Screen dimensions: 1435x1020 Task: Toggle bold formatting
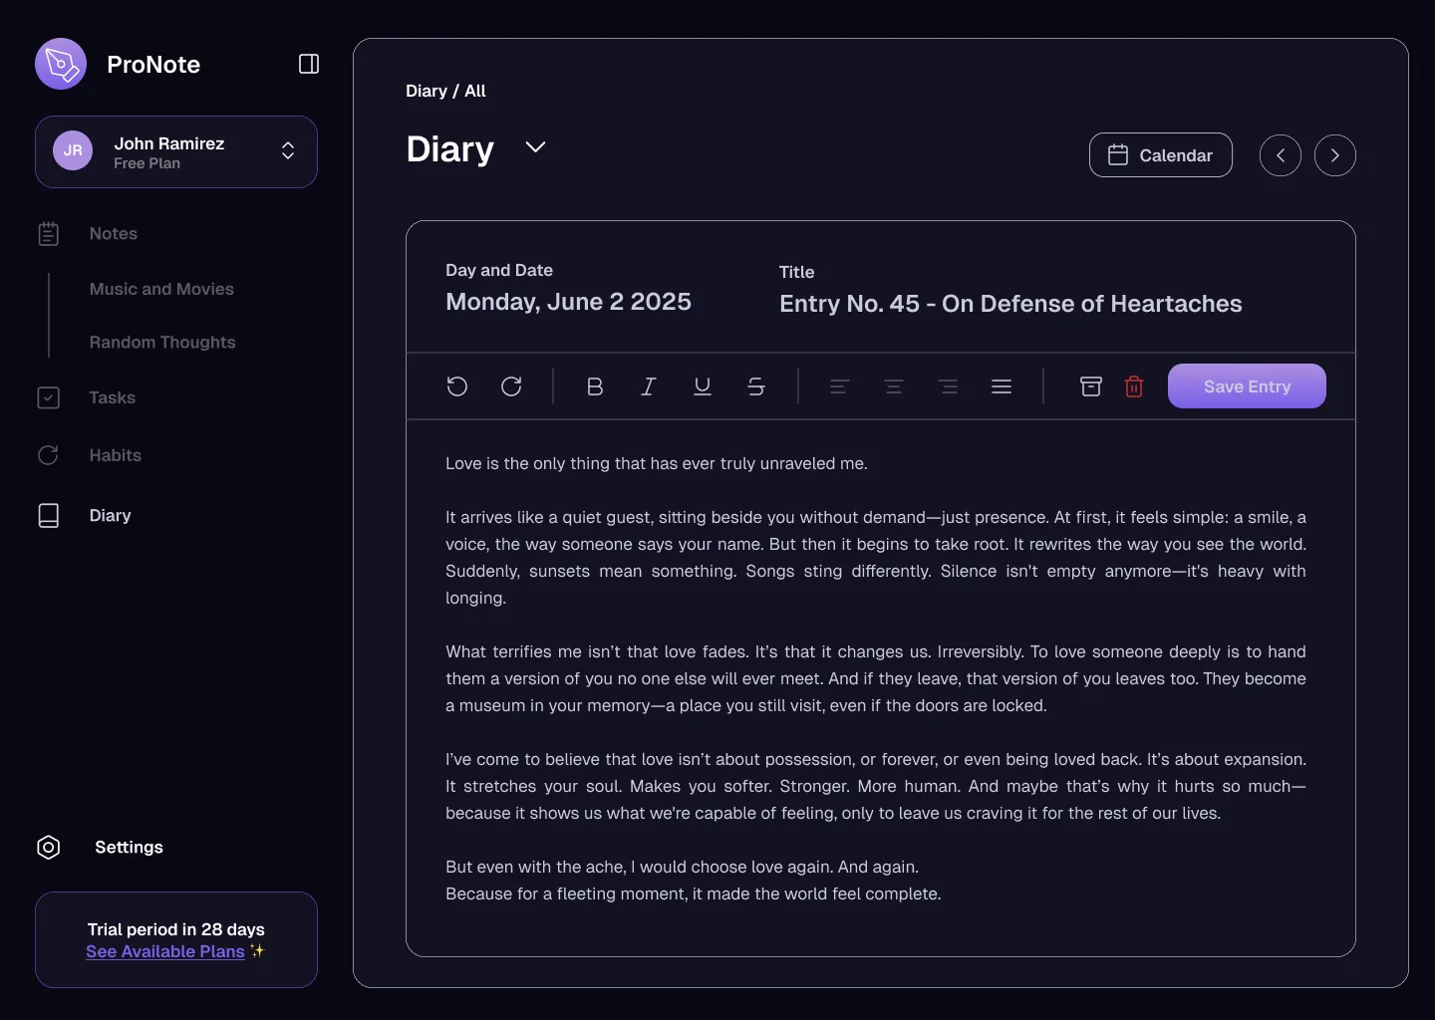point(595,386)
